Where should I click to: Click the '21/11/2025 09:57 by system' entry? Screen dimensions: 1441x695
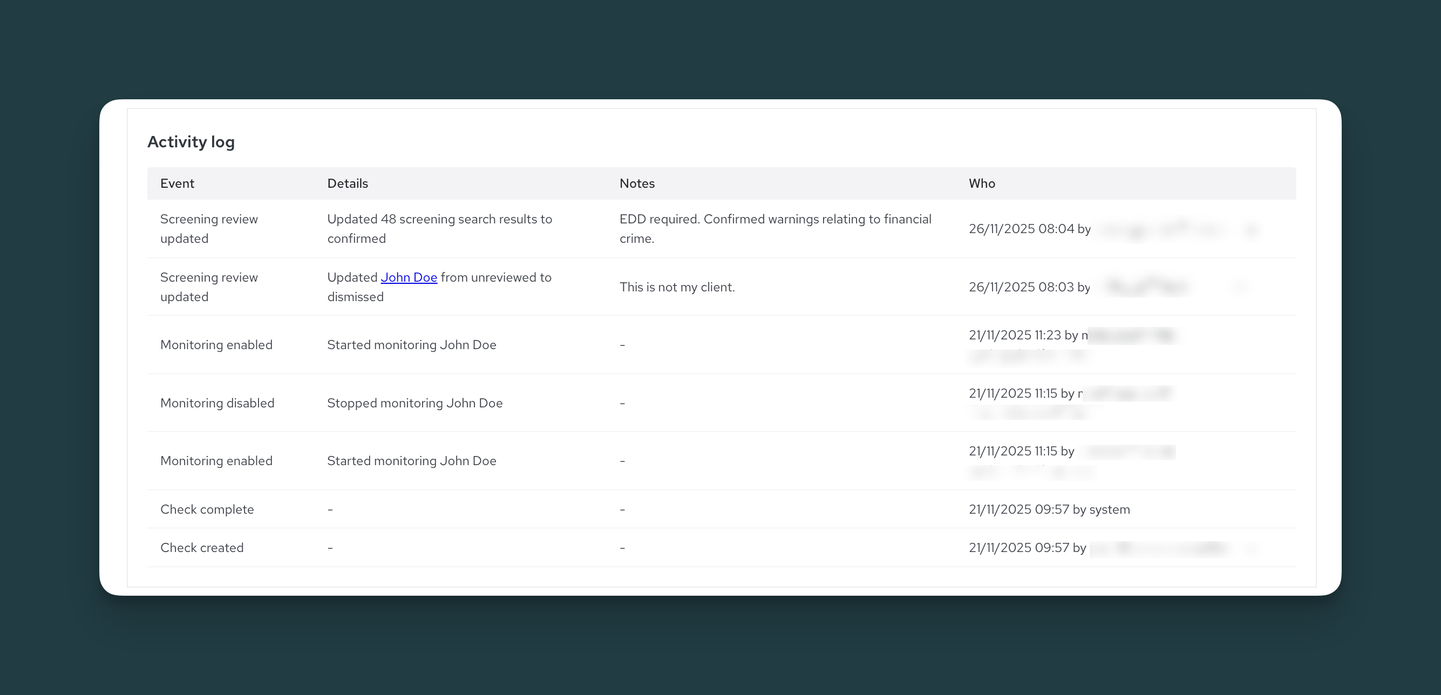(1049, 509)
